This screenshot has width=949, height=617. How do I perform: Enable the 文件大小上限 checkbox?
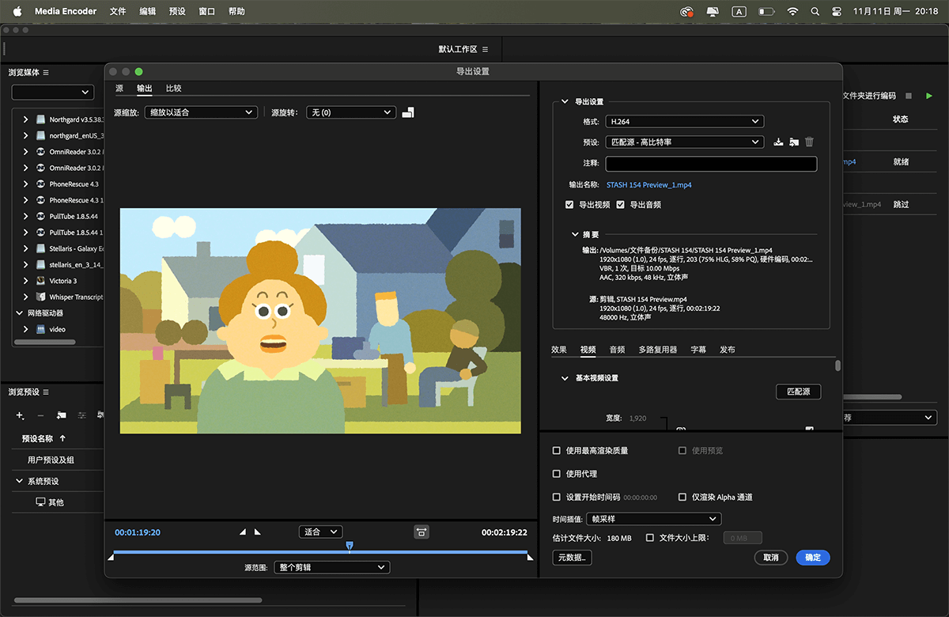click(649, 538)
